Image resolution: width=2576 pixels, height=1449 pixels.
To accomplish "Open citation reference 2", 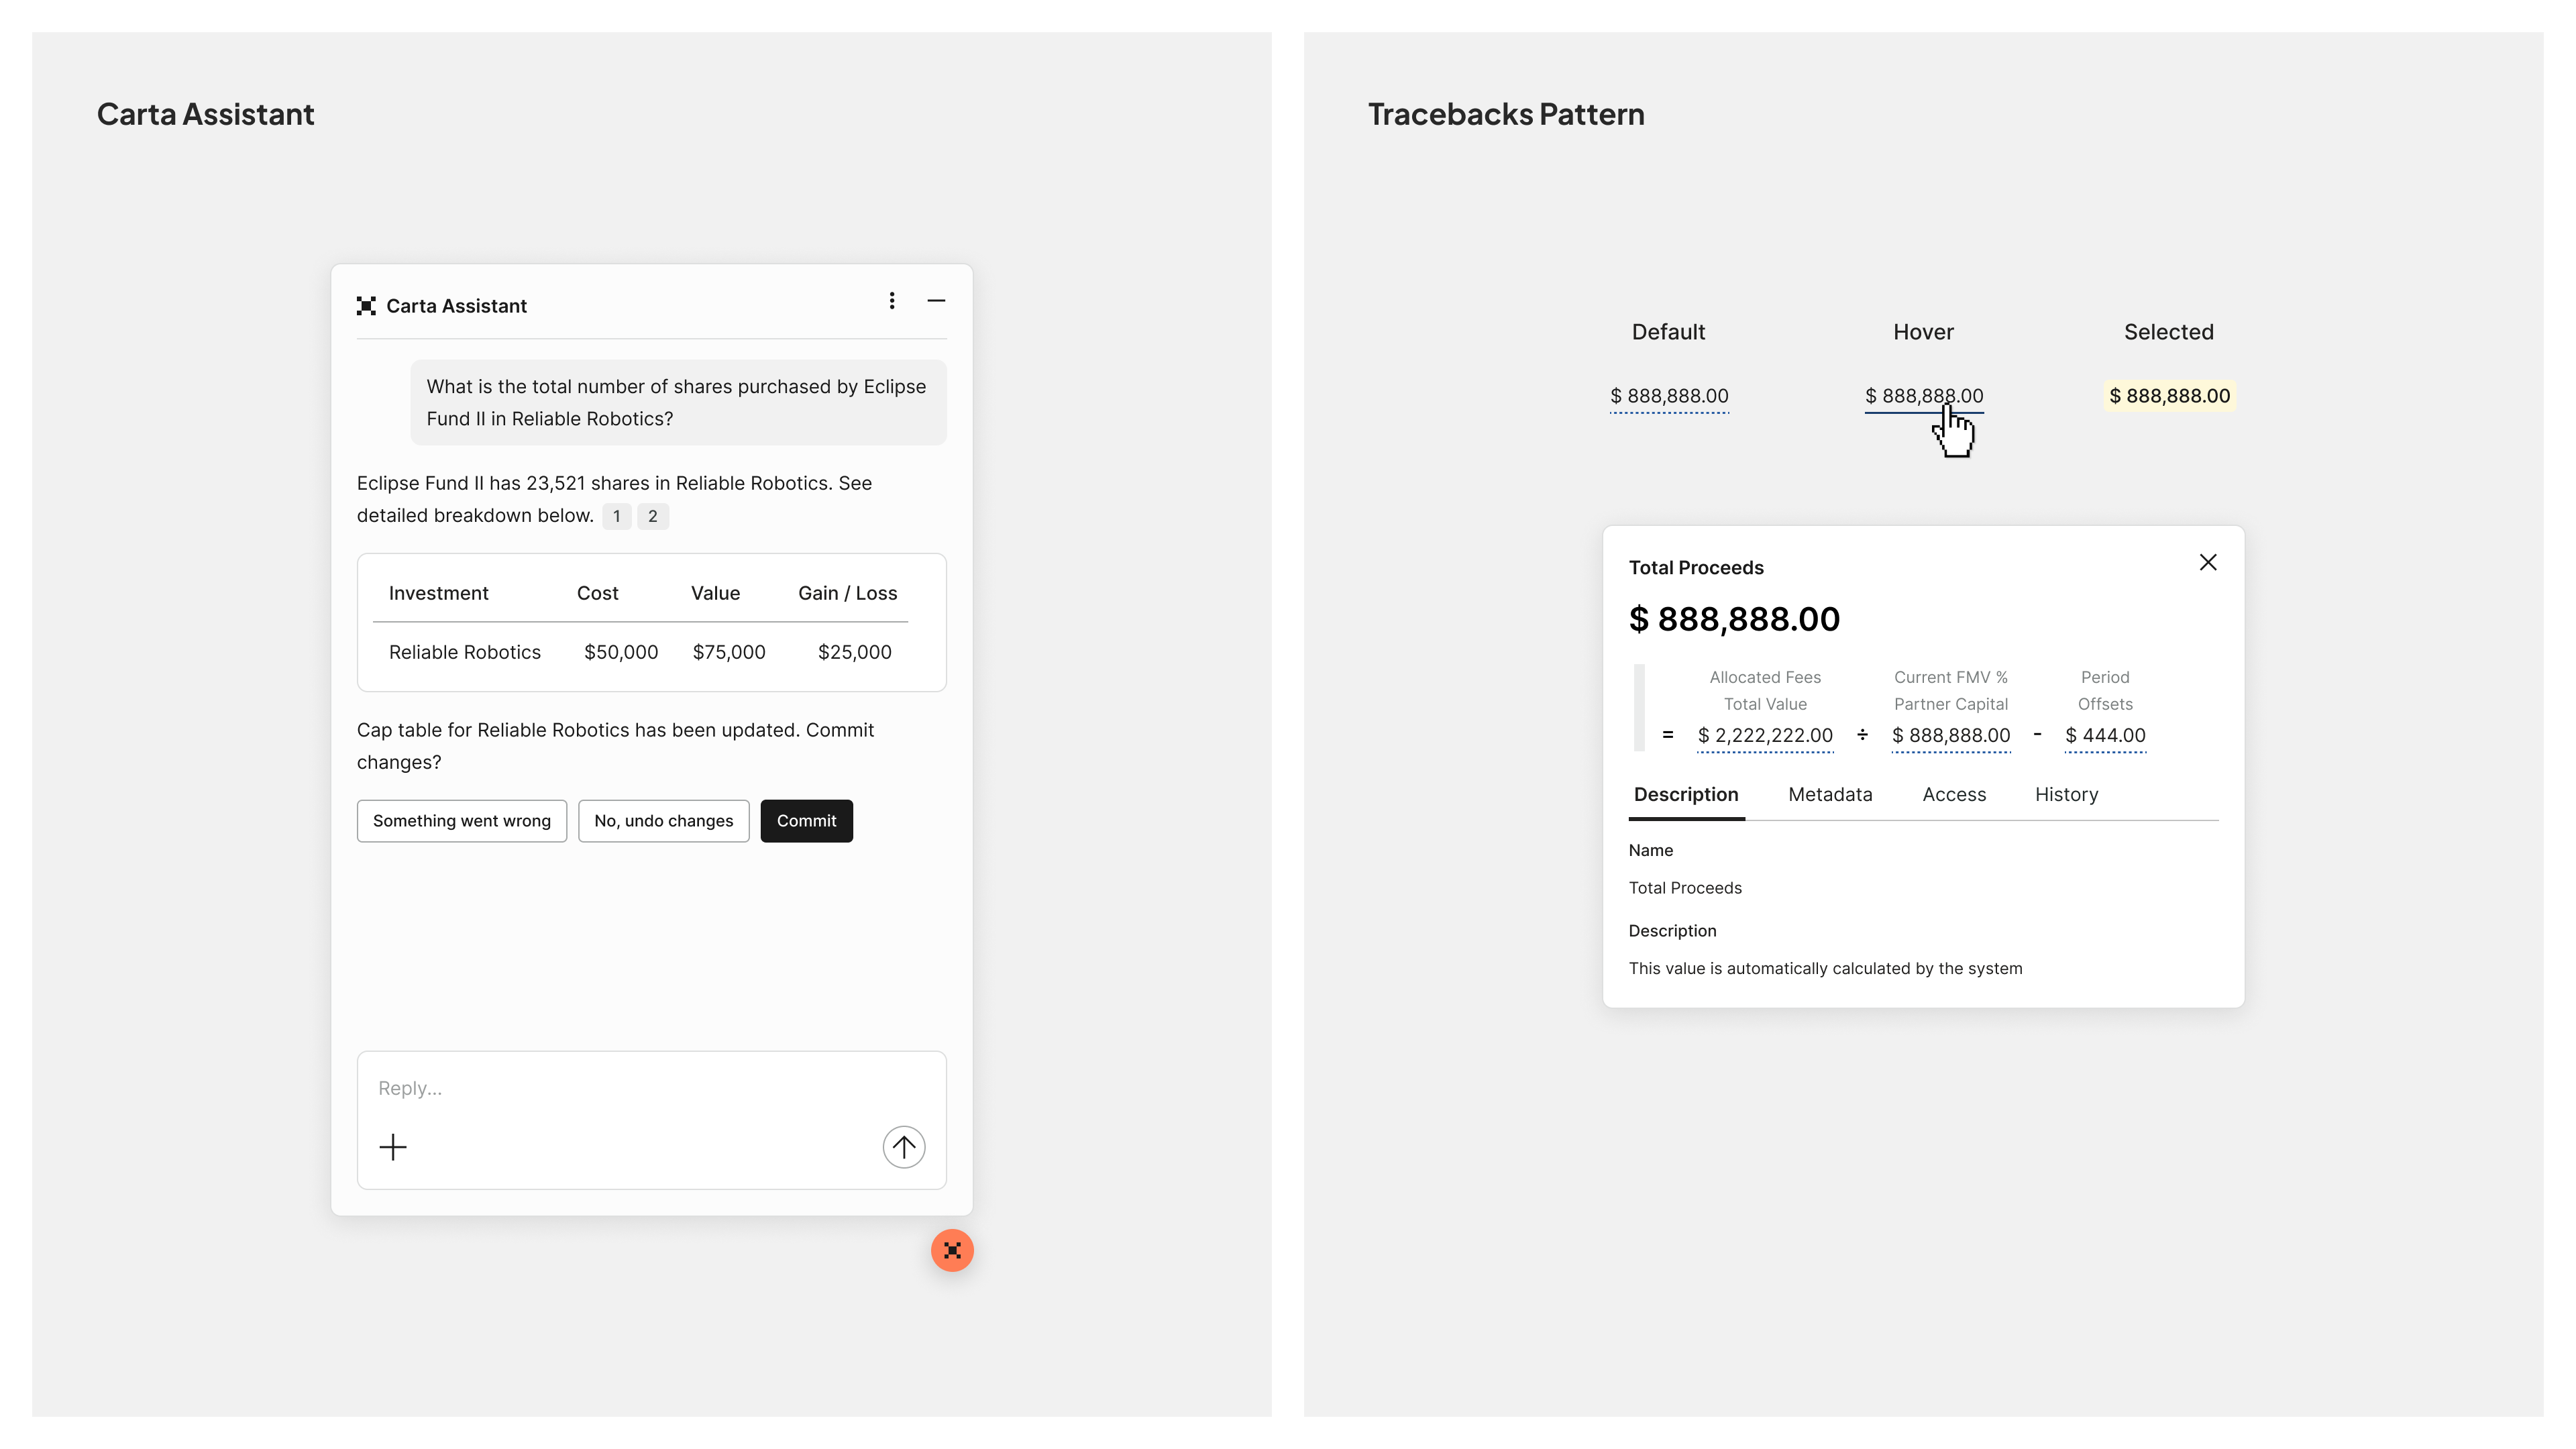I will click(652, 516).
